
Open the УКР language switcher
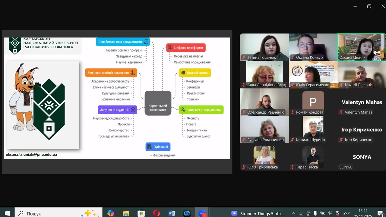coord(346,213)
